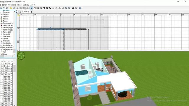189x106 pixels.
Task: Select Taladro in the furniture catalog
Action: pos(6,16)
